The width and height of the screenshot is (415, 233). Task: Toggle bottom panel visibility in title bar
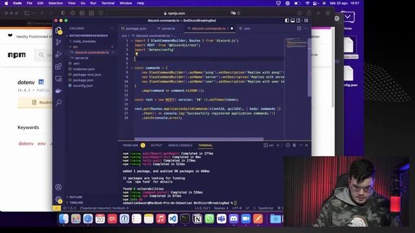(x=292, y=20)
